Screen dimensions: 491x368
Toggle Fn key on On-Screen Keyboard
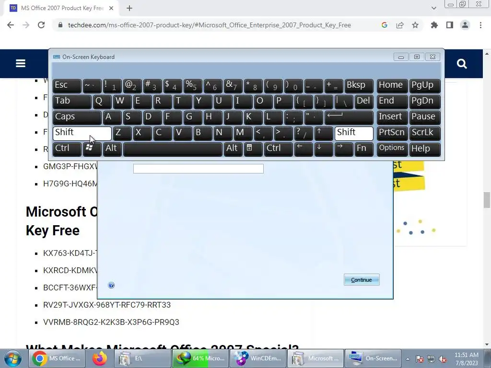(x=364, y=149)
